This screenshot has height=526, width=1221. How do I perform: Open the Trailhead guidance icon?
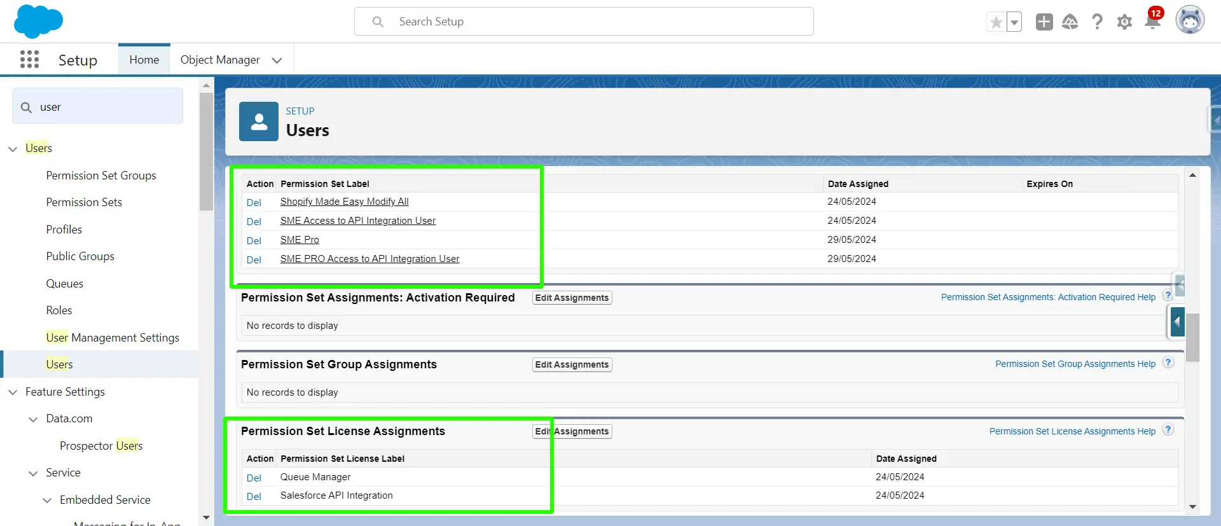coord(1070,22)
